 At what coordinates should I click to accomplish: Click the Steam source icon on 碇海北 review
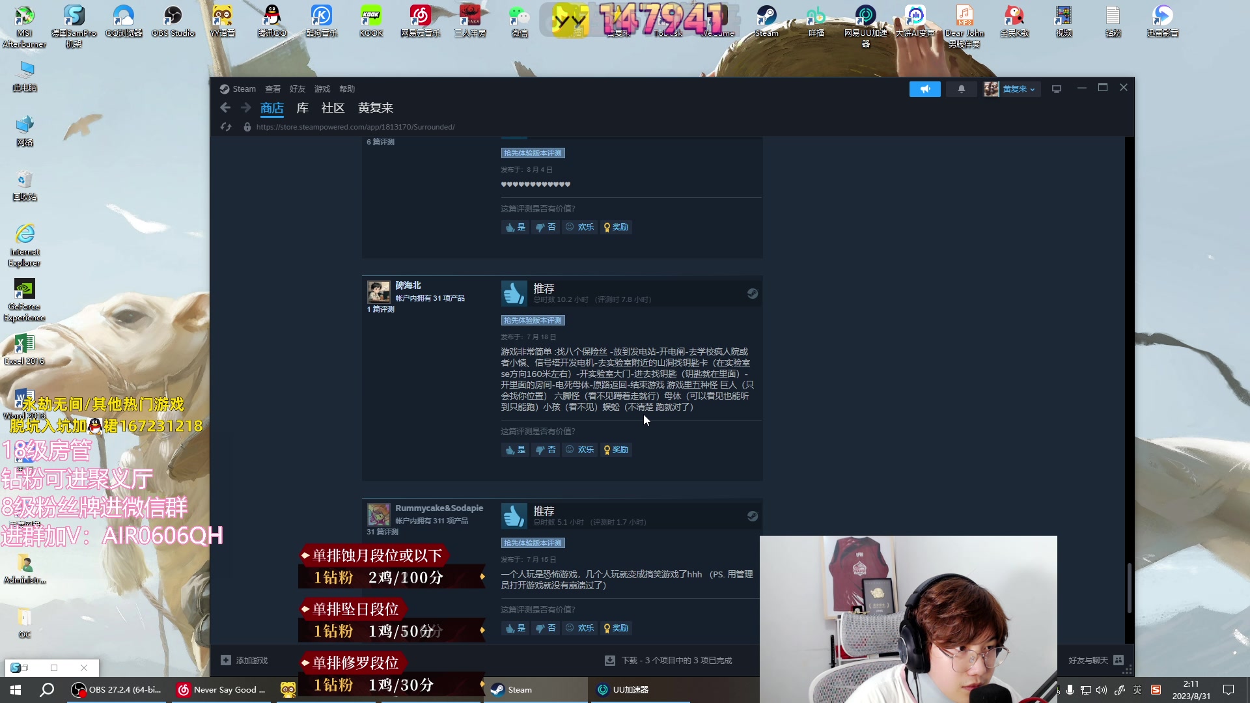point(752,294)
